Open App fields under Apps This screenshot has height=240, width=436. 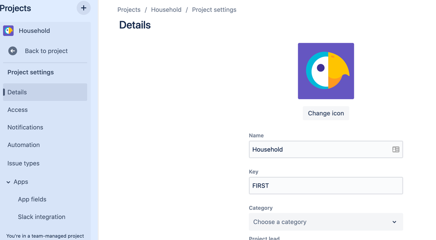coord(32,199)
